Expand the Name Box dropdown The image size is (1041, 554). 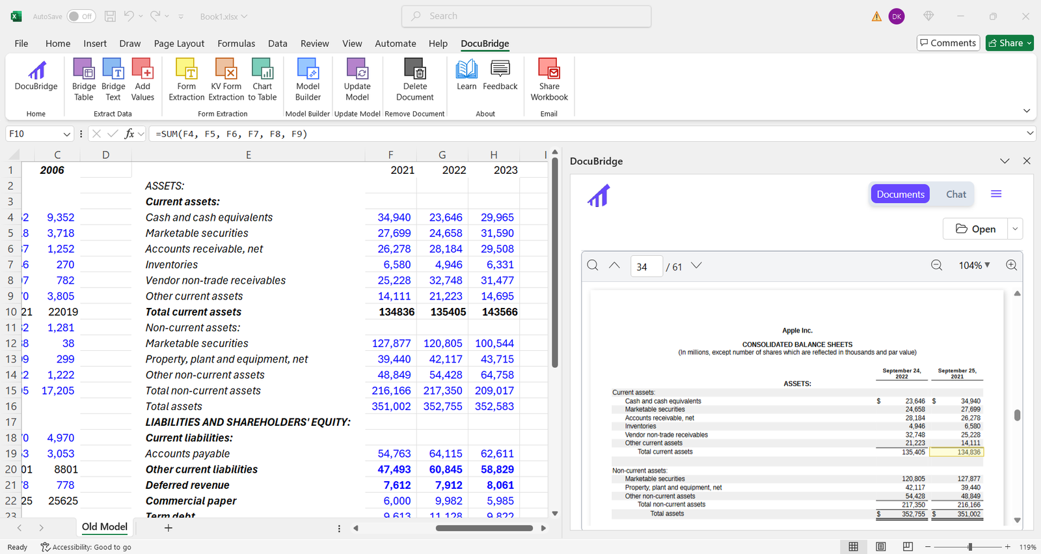click(x=66, y=134)
